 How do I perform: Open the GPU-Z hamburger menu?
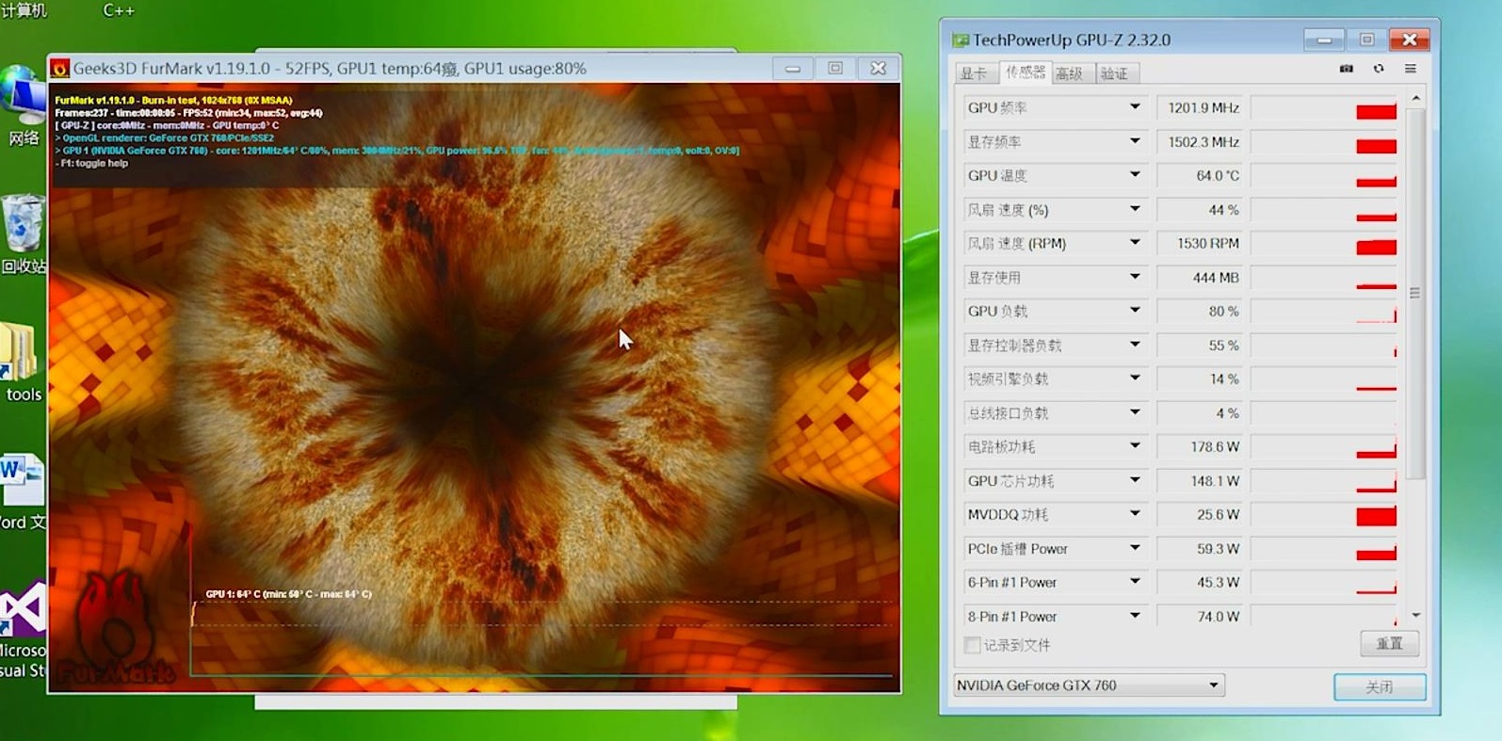pos(1411,69)
